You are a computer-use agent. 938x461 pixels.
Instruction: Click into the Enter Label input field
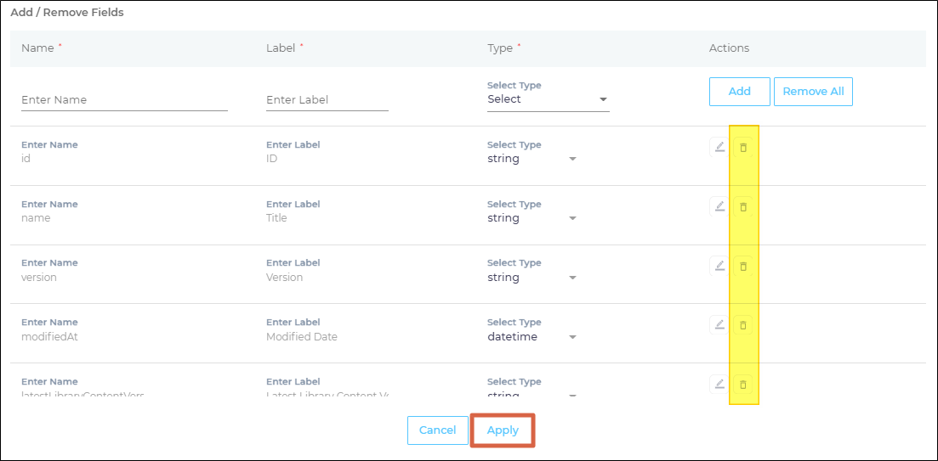point(327,100)
